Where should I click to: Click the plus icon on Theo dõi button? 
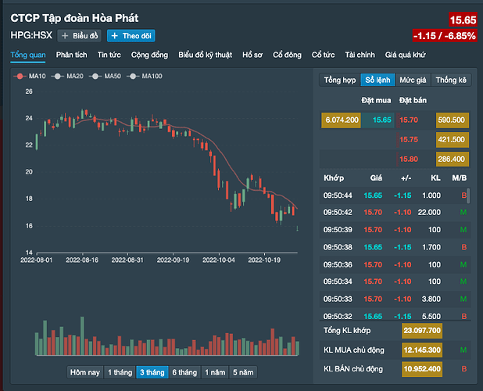114,36
